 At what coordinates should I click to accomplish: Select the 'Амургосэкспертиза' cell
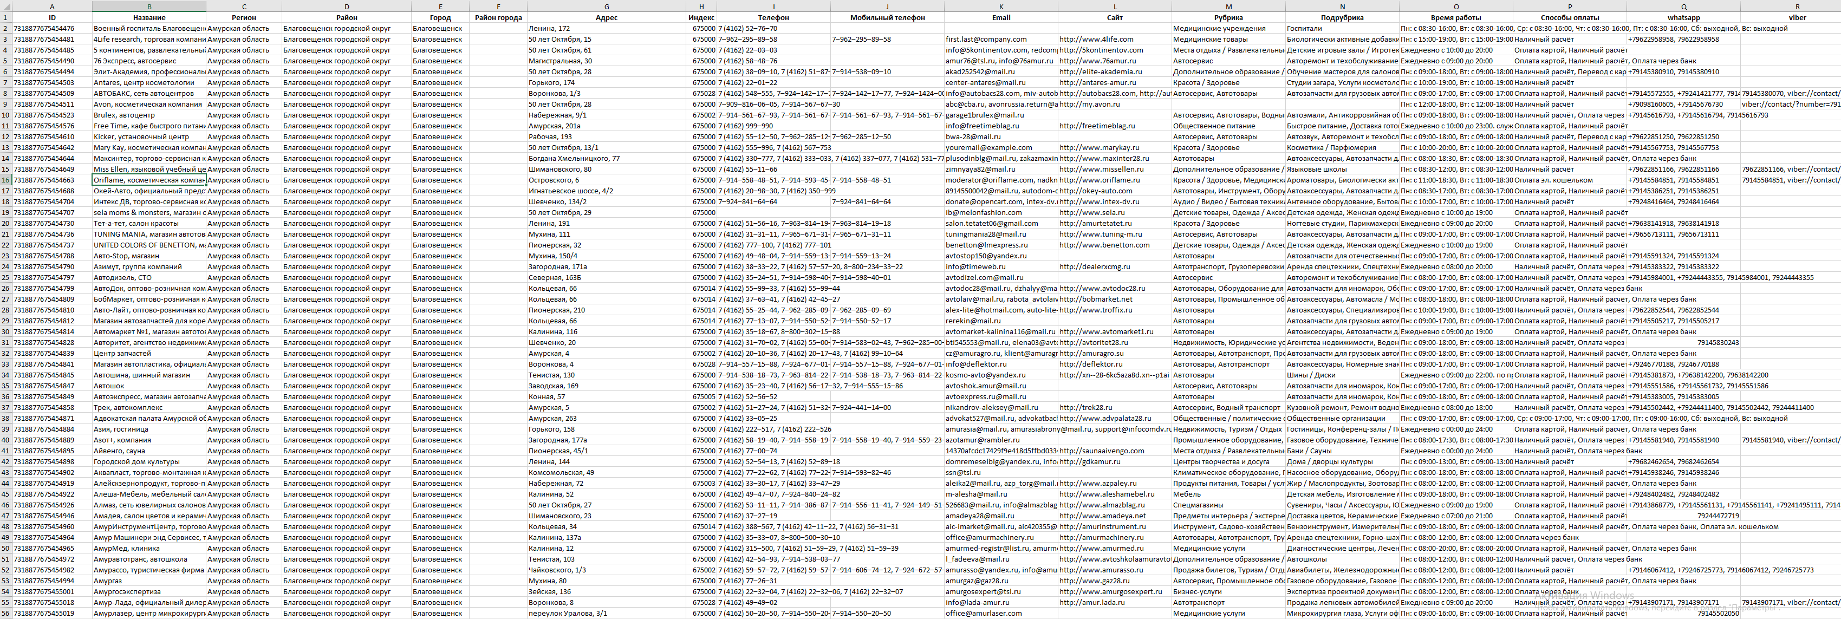[148, 592]
